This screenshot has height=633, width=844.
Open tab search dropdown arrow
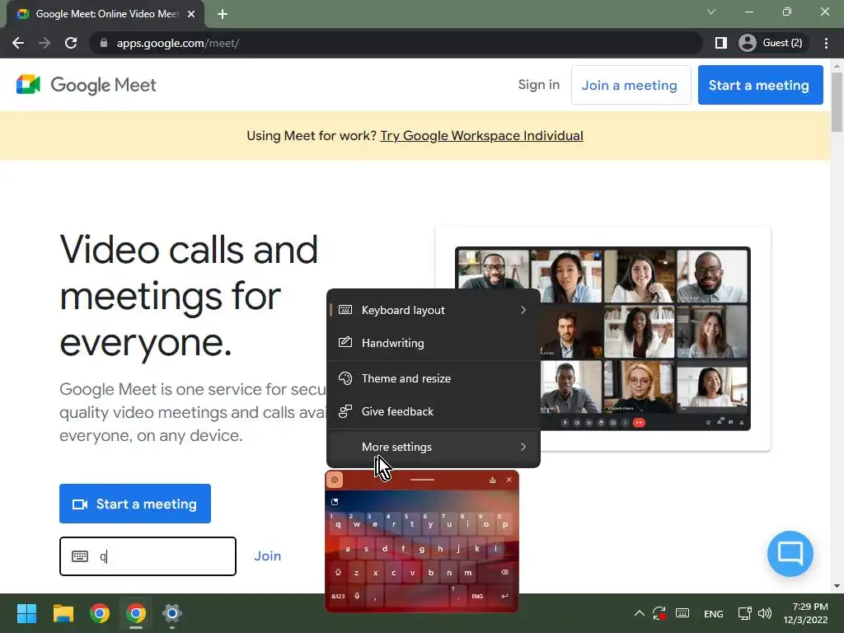[711, 12]
